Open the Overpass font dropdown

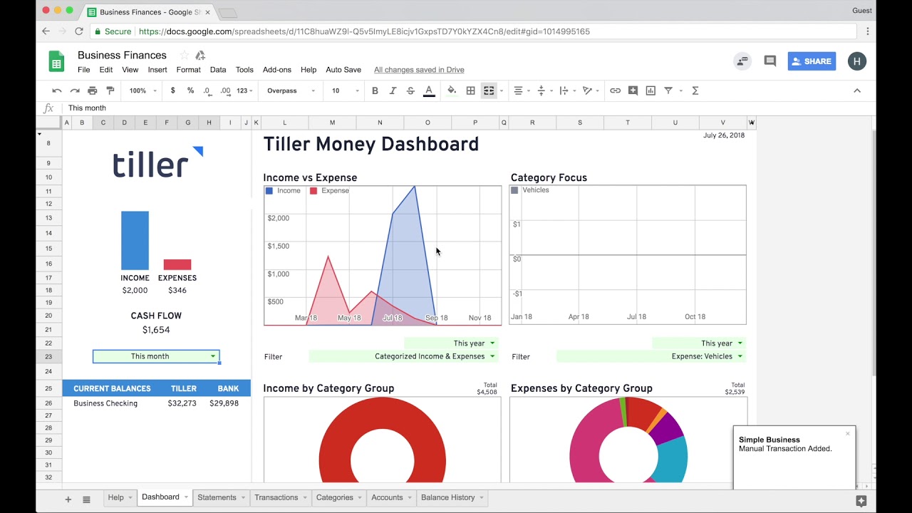[291, 90]
